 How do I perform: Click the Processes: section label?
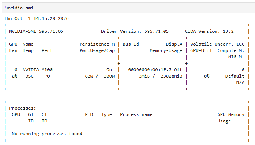tap(22, 108)
